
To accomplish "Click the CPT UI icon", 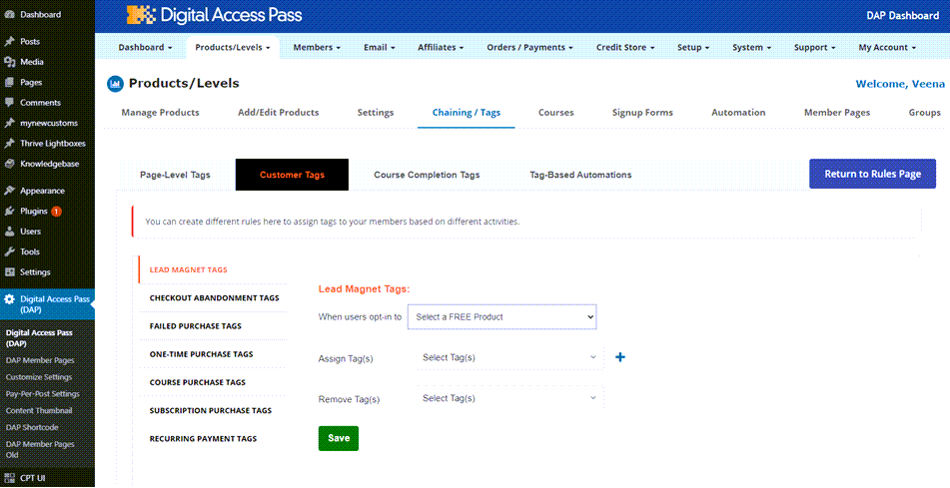I will tap(9, 478).
